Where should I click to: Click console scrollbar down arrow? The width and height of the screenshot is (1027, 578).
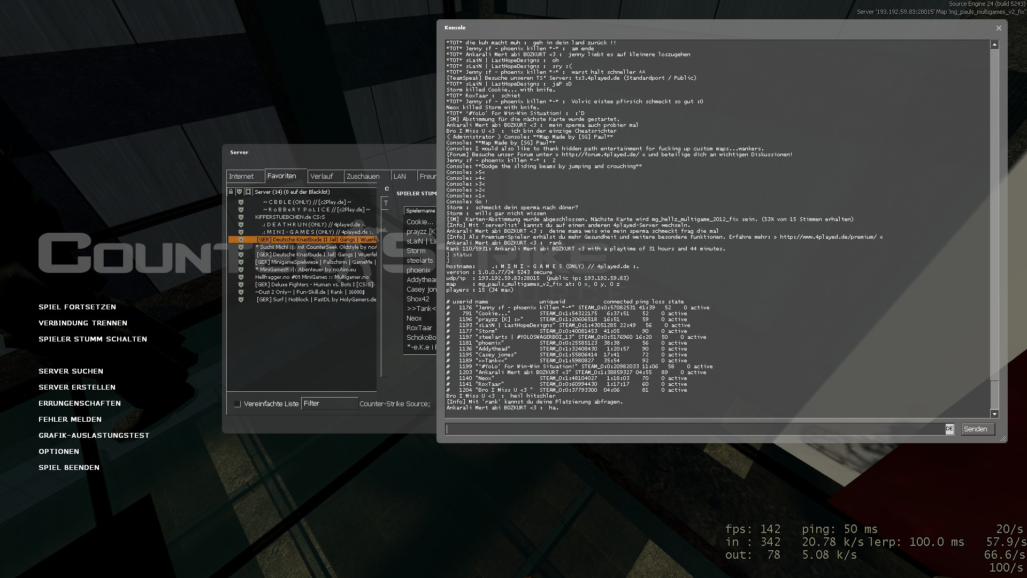click(x=994, y=414)
